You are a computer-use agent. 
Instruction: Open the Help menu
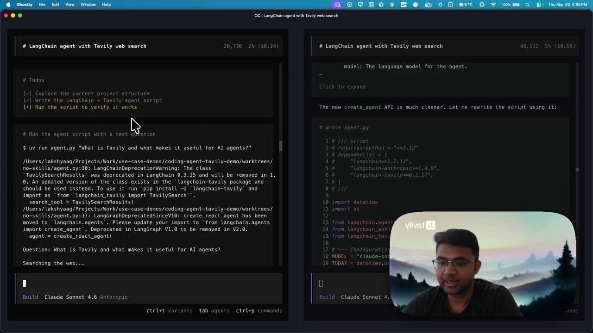(106, 4)
